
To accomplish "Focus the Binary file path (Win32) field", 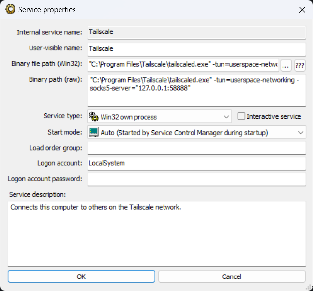I will pyautogui.click(x=183, y=65).
